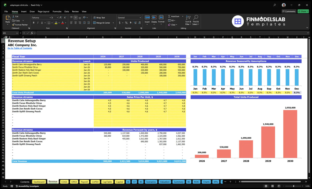The height and width of the screenshot is (189, 312).
Task: Click Increase Font Size icon
Action: (61, 18)
